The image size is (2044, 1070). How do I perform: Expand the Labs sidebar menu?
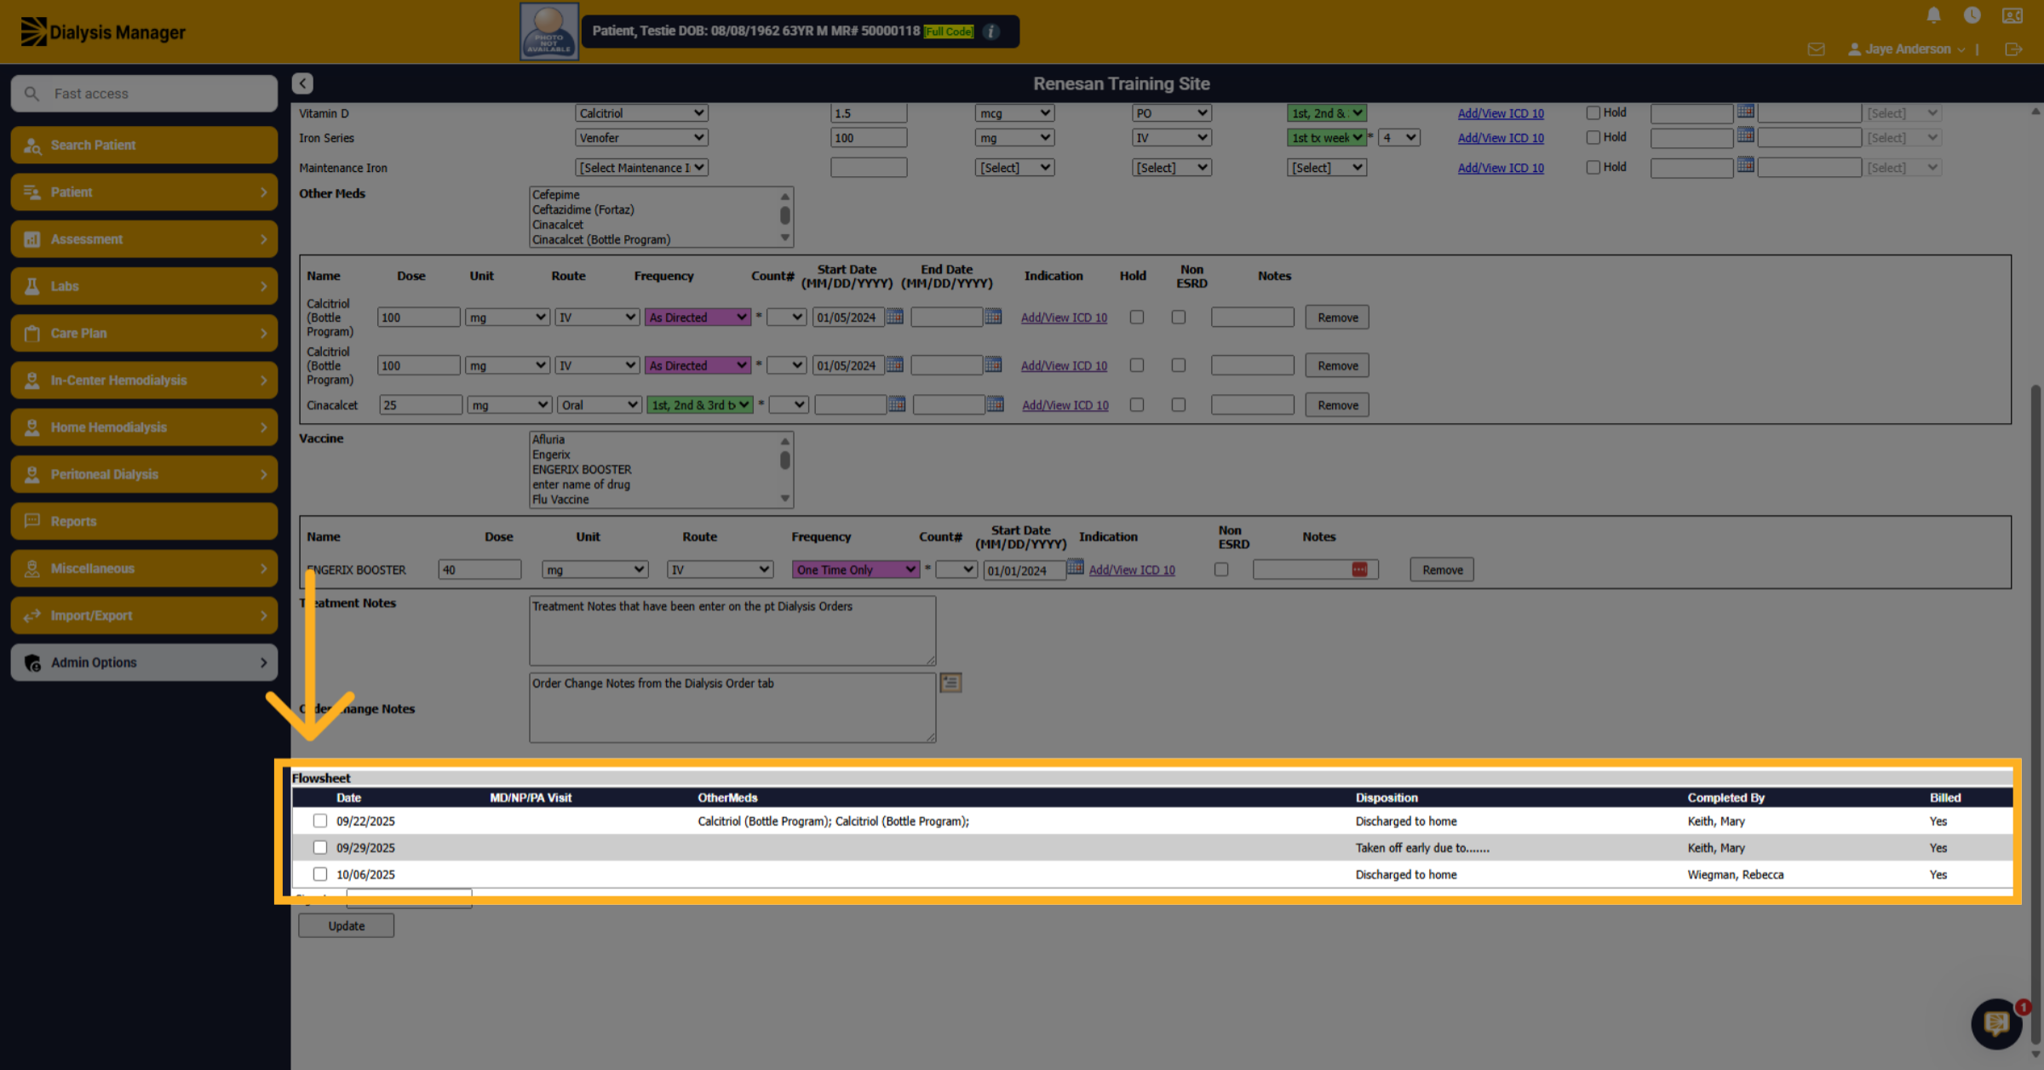tap(144, 286)
